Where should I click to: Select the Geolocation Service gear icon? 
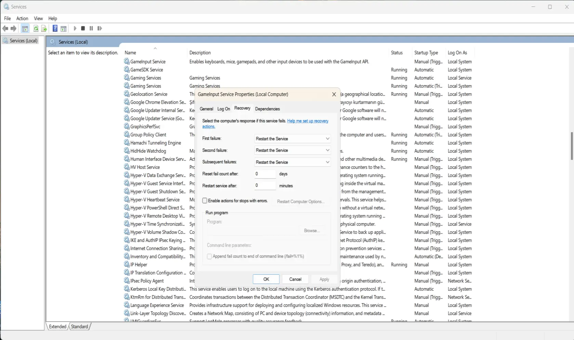(127, 94)
